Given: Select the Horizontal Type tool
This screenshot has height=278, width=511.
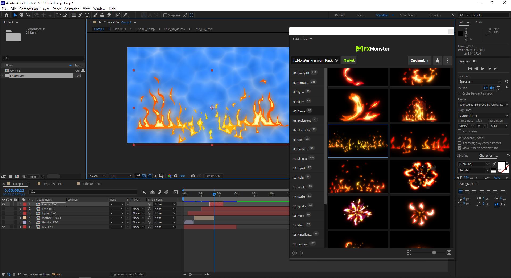Looking at the screenshot, I should click(x=87, y=15).
